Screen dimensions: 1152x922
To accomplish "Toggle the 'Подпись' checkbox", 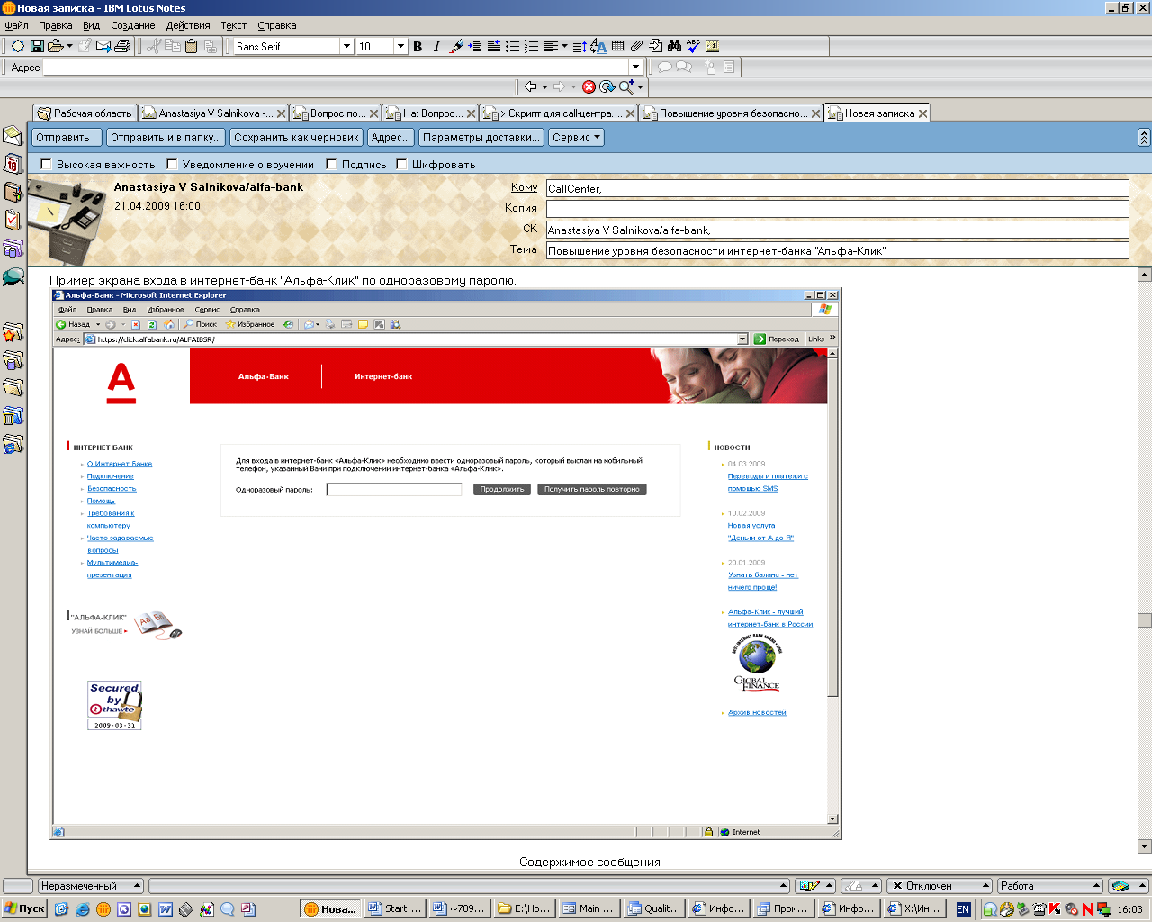I will click(332, 165).
